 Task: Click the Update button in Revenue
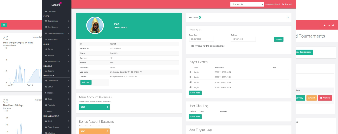click(x=279, y=39)
